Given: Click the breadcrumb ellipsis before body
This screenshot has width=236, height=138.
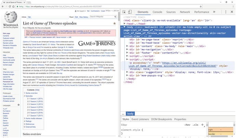Looking at the screenshot, I should 123,114.
